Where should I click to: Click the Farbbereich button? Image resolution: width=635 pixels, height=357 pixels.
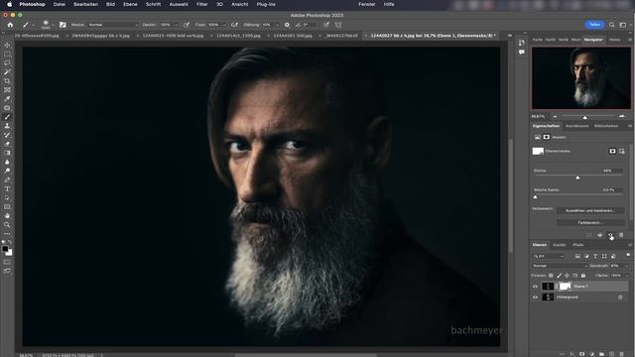pyautogui.click(x=590, y=222)
